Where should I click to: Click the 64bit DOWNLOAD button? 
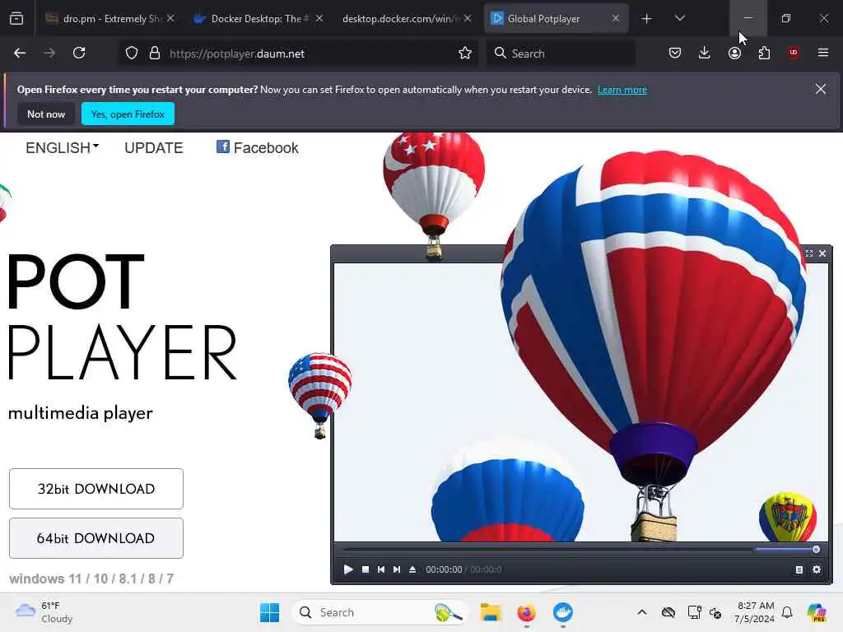[96, 538]
